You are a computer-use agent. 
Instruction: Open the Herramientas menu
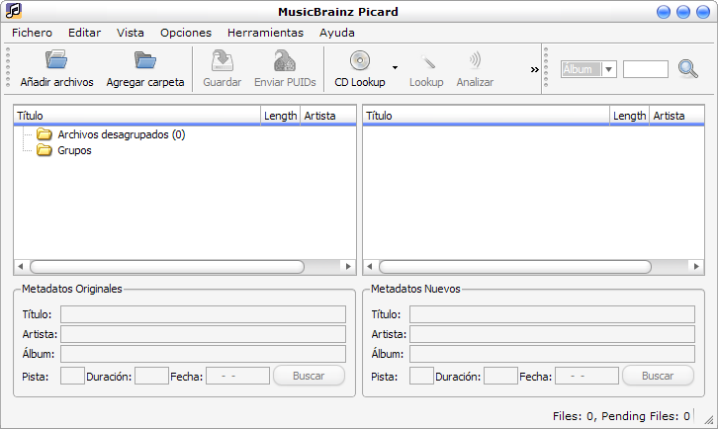[265, 33]
